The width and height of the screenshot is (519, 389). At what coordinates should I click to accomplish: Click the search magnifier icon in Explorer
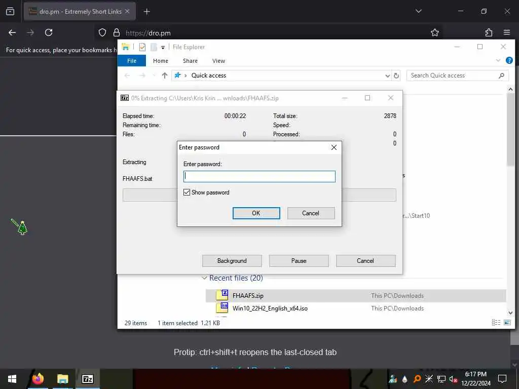coord(501,76)
